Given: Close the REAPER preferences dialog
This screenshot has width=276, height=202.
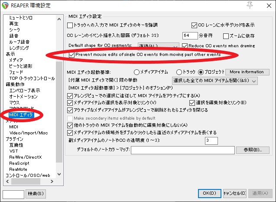Looking at the screenshot, I should (269, 6).
